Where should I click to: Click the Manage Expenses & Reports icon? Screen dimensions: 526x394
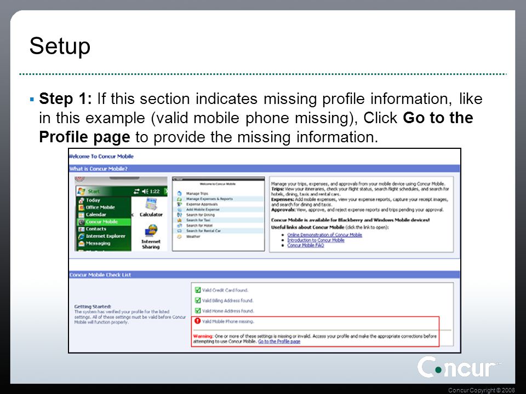pos(180,199)
